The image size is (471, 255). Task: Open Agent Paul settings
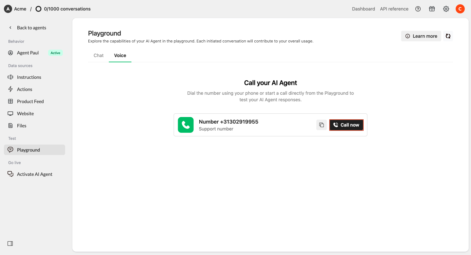[34, 53]
